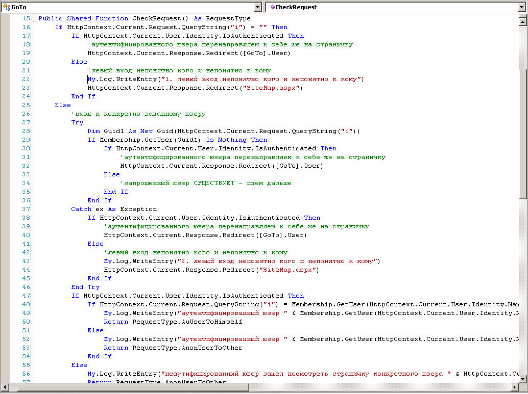The image size is (528, 394).
Task: Click the vertical scrollbar up arrow
Action: [x=522, y=22]
